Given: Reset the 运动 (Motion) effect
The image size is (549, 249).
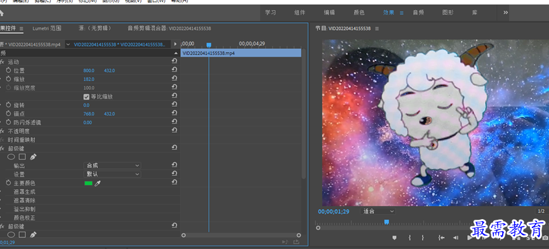Looking at the screenshot, I should pos(175,61).
